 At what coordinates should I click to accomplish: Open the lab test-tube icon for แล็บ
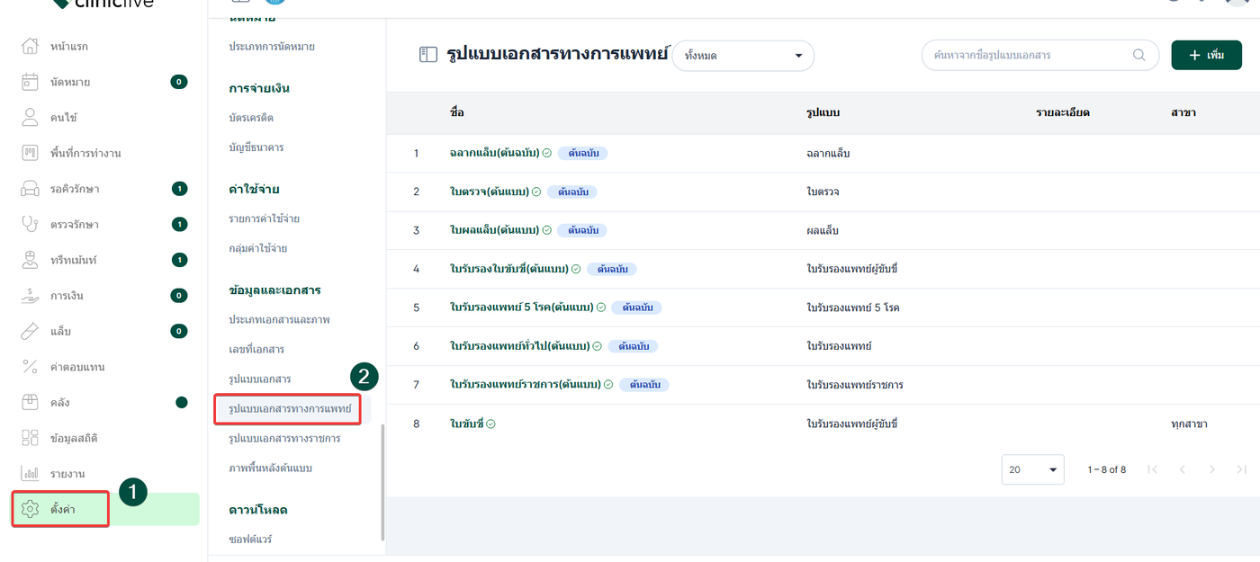30,331
